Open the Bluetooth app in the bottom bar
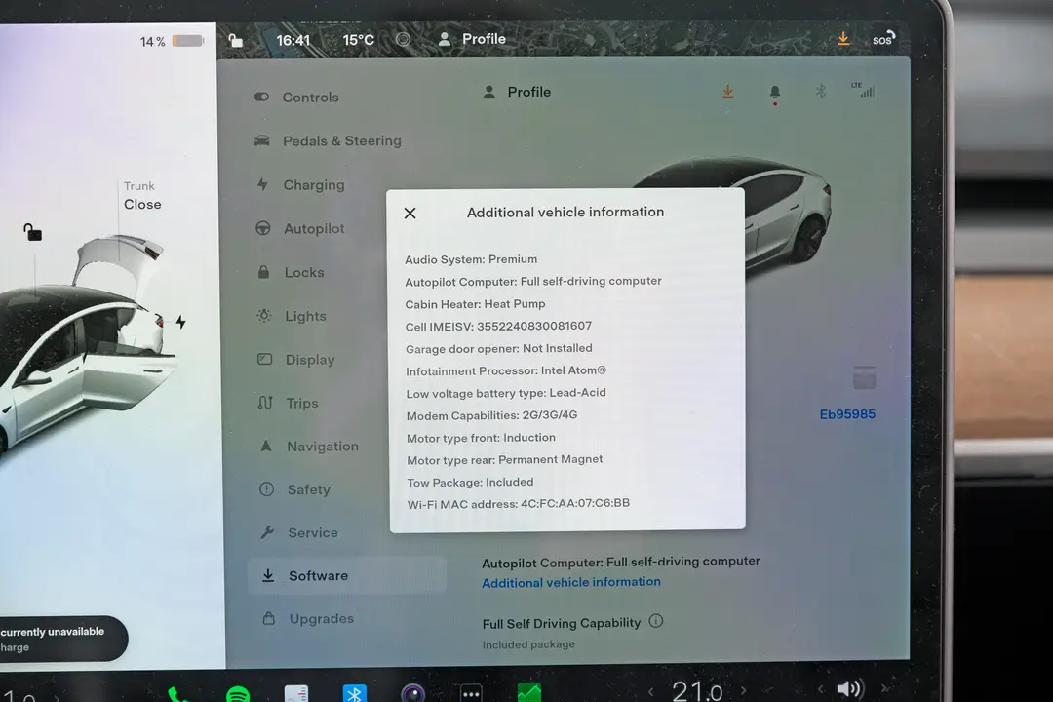The width and height of the screenshot is (1053, 702). tap(355, 693)
